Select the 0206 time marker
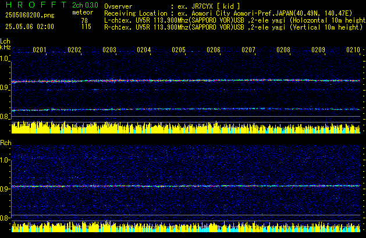Viewport: 366px width, 238px height. pos(214,50)
